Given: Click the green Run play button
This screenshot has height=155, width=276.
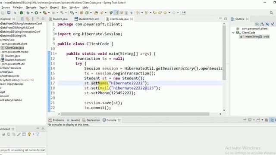Looking at the screenshot, I should [36, 12].
